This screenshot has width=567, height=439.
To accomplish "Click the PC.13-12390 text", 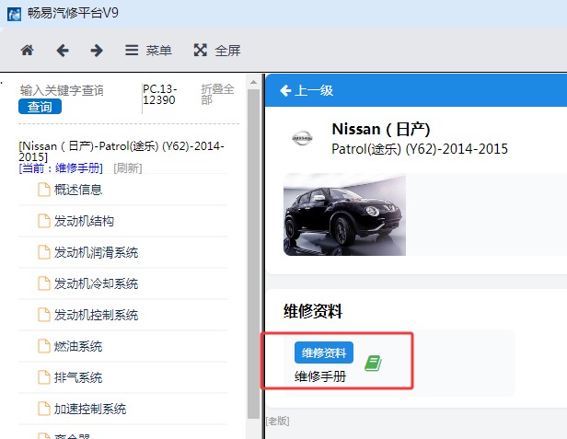I will point(160,95).
